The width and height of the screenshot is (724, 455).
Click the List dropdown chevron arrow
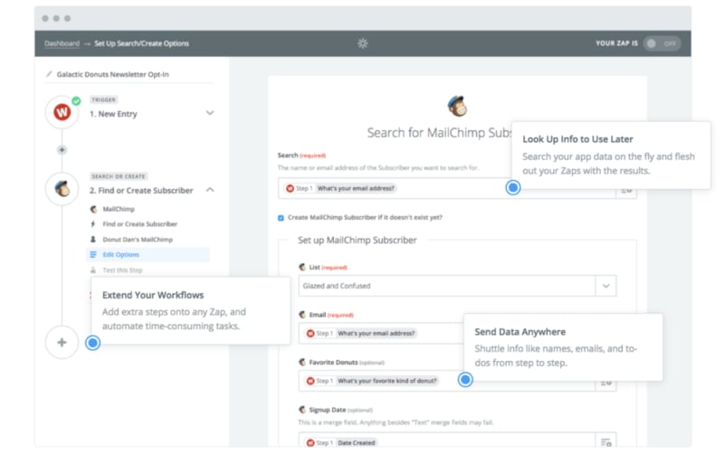pos(605,286)
